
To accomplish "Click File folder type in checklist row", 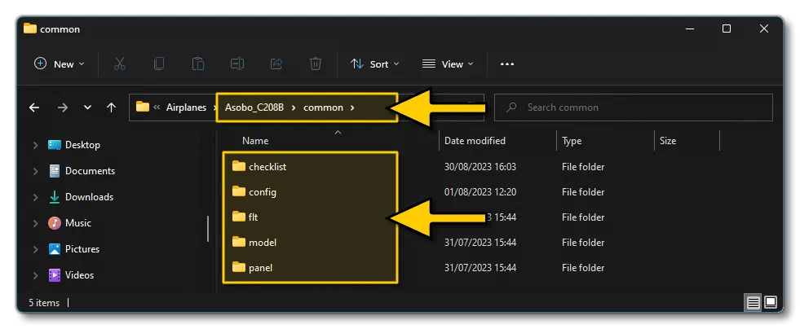I will point(583,167).
